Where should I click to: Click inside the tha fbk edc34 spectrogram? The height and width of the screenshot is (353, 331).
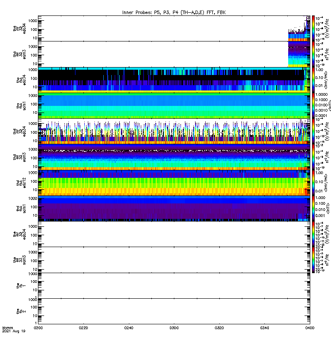click(x=174, y=80)
